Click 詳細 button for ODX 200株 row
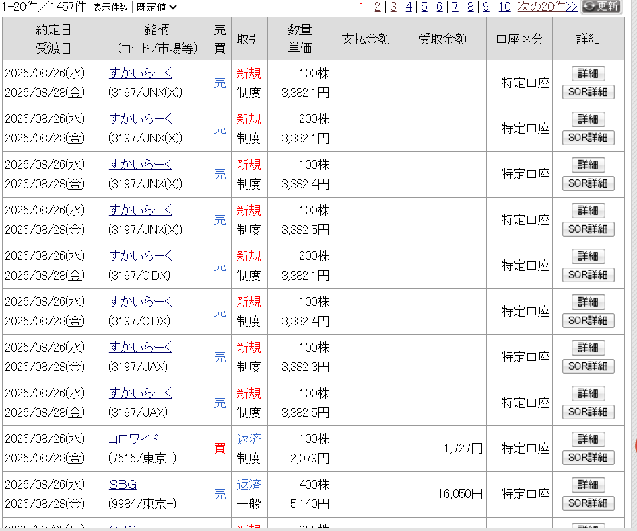The width and height of the screenshot is (637, 531). 589,256
